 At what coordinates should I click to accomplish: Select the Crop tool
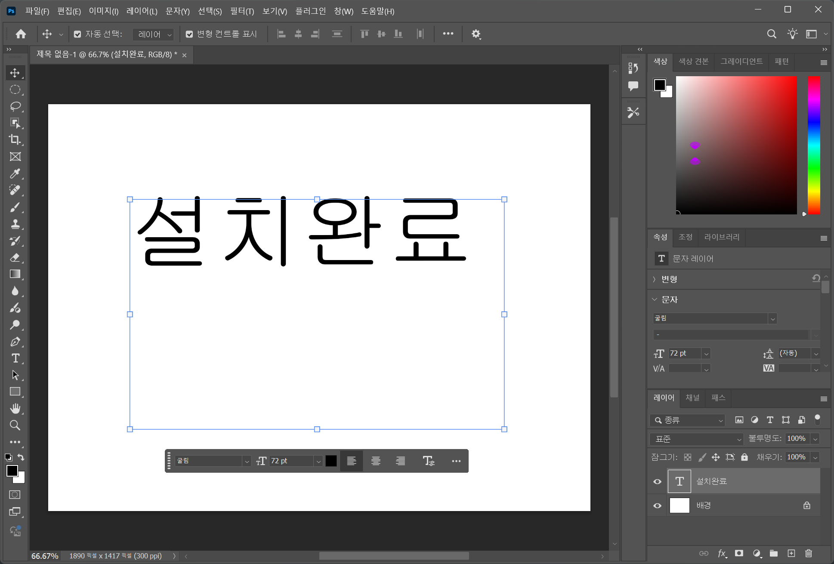pos(15,139)
